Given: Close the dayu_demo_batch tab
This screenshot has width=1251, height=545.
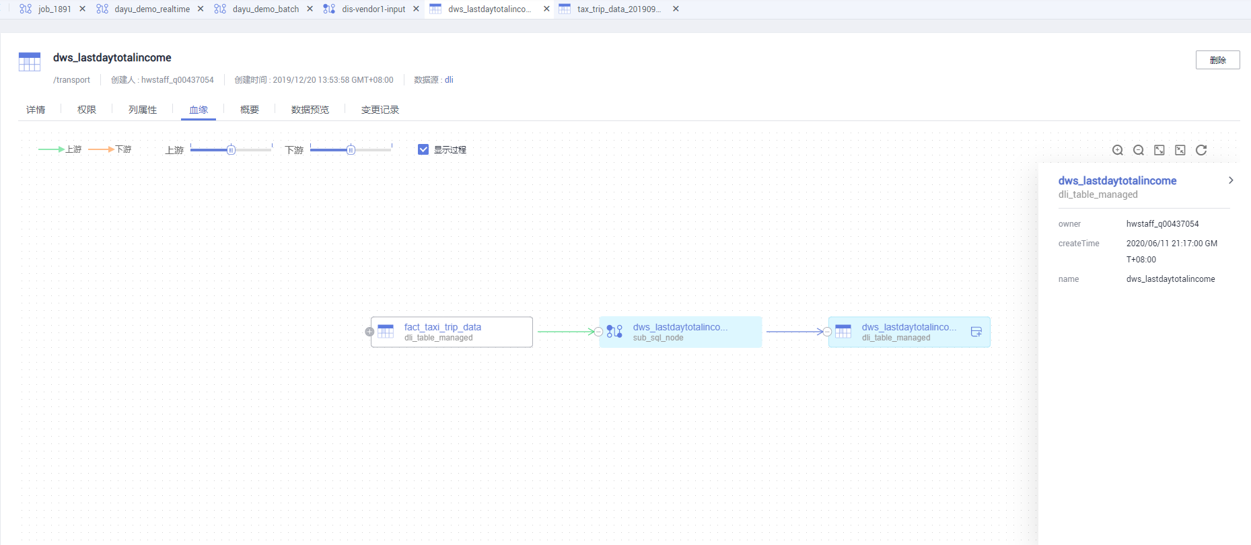Looking at the screenshot, I should [310, 9].
